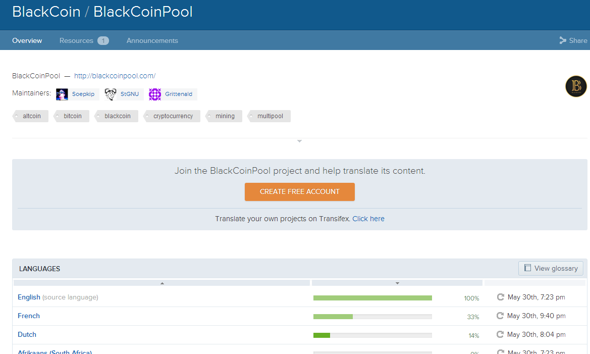Select the blackcoin tag
The height and width of the screenshot is (354, 590).
116,116
